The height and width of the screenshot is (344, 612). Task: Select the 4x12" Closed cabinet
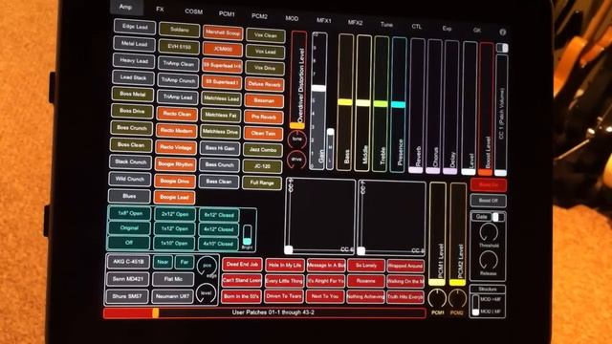(219, 229)
